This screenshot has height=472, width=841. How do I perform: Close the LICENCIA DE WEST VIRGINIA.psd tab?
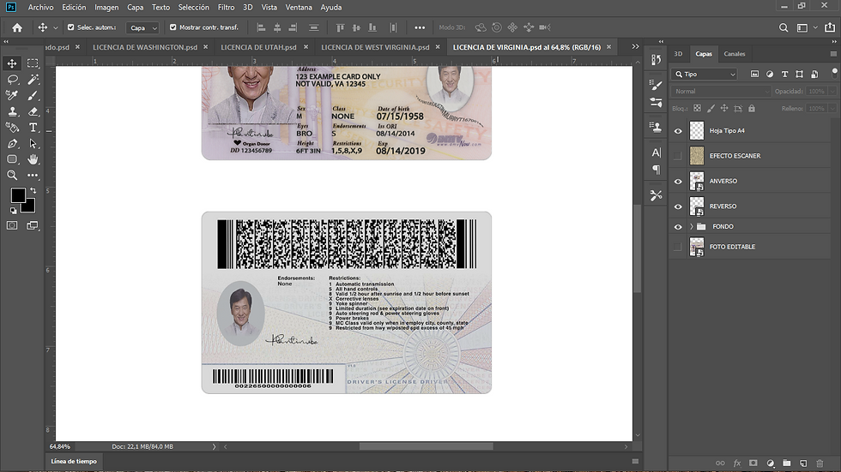[438, 47]
